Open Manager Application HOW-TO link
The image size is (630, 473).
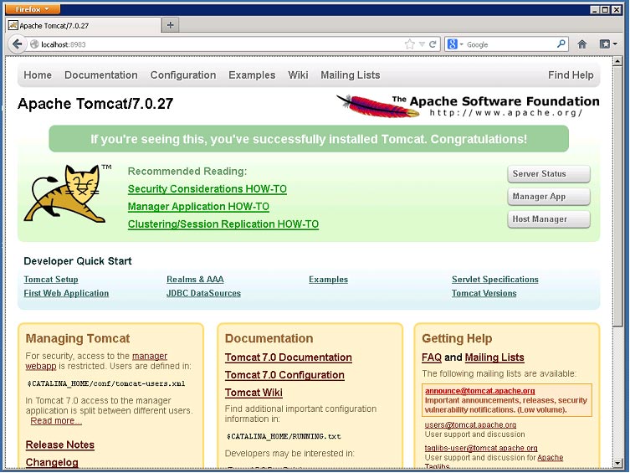point(198,207)
